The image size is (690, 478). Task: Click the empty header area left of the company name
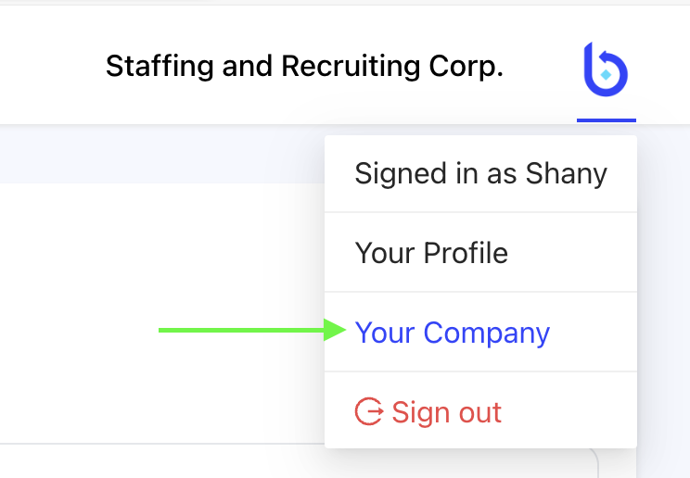(46, 67)
